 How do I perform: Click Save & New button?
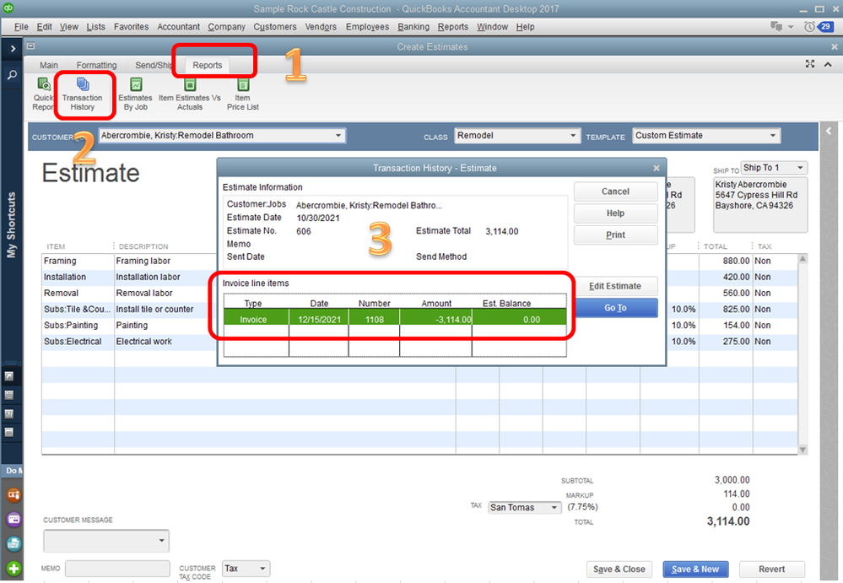tap(695, 569)
